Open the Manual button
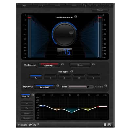131x131 pixels. point(100,10)
